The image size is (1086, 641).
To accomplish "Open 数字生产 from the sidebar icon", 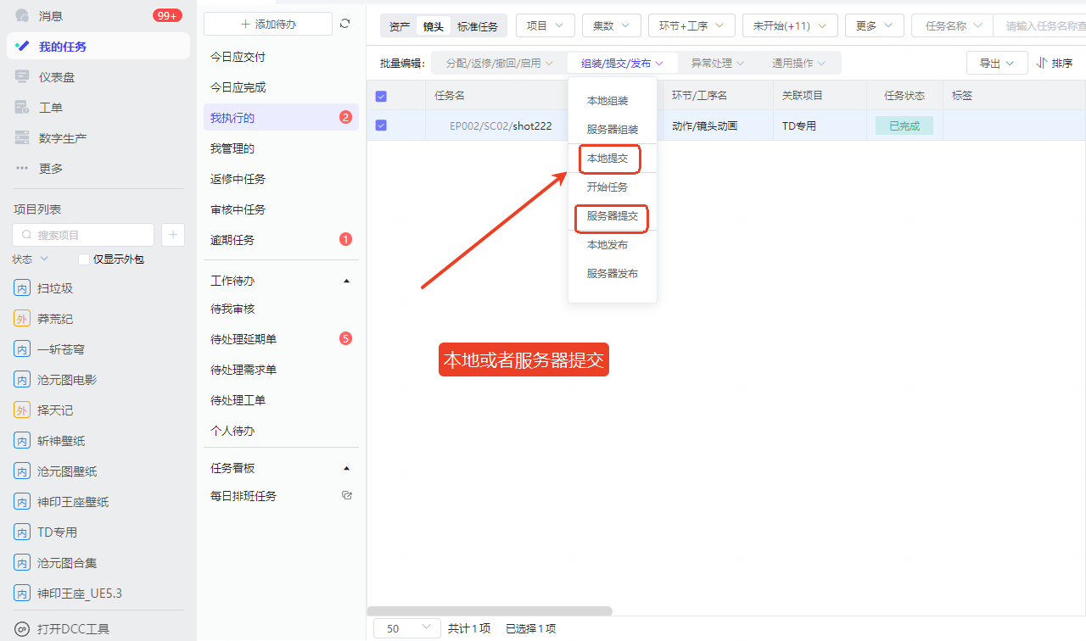I will [22, 138].
